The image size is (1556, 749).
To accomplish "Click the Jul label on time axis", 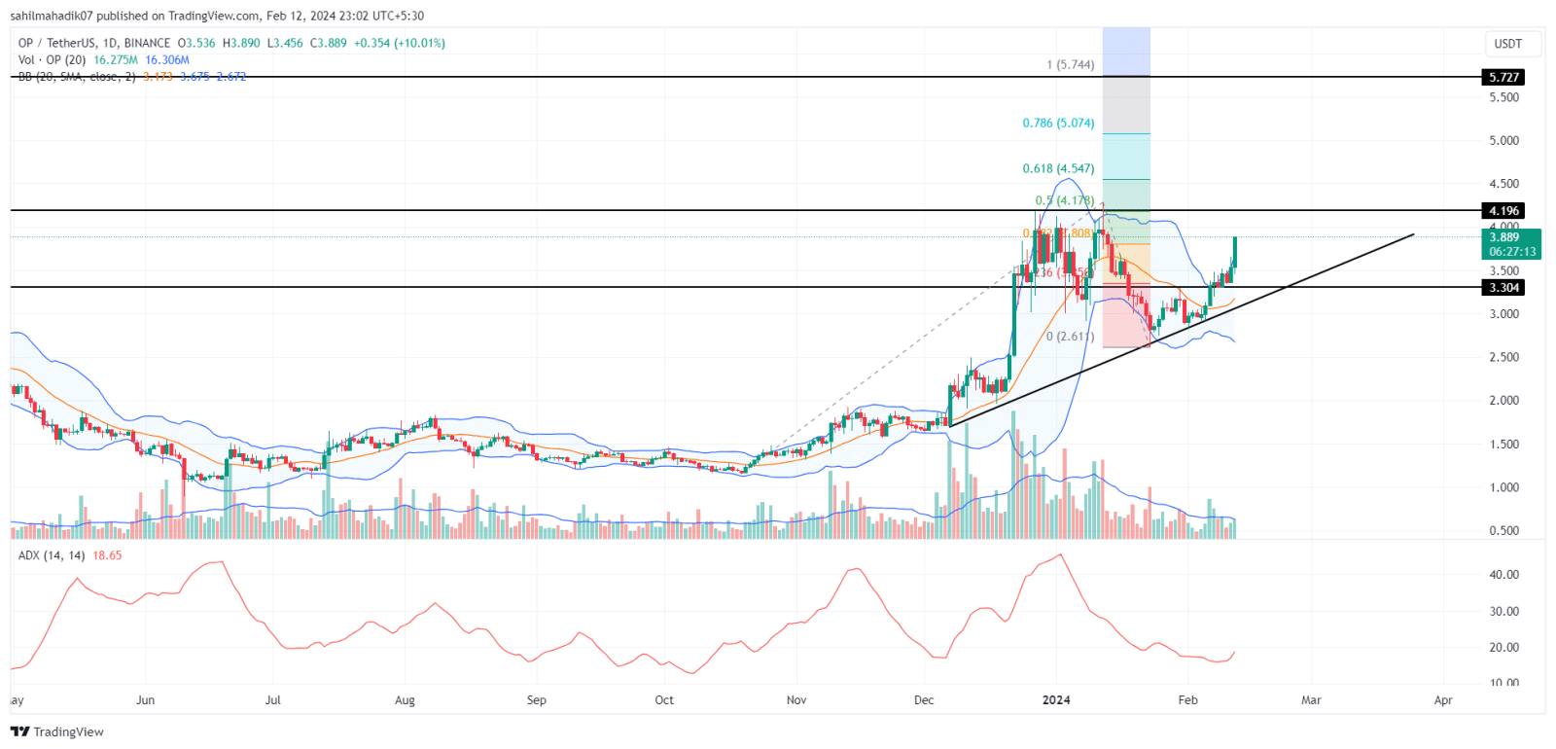I will tap(273, 700).
